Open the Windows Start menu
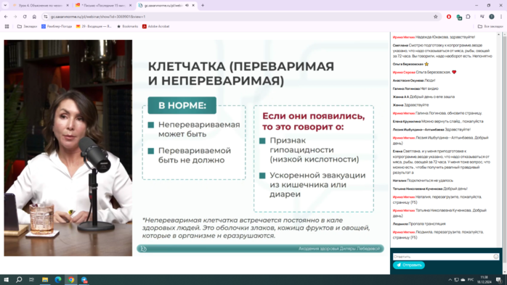 (6, 280)
